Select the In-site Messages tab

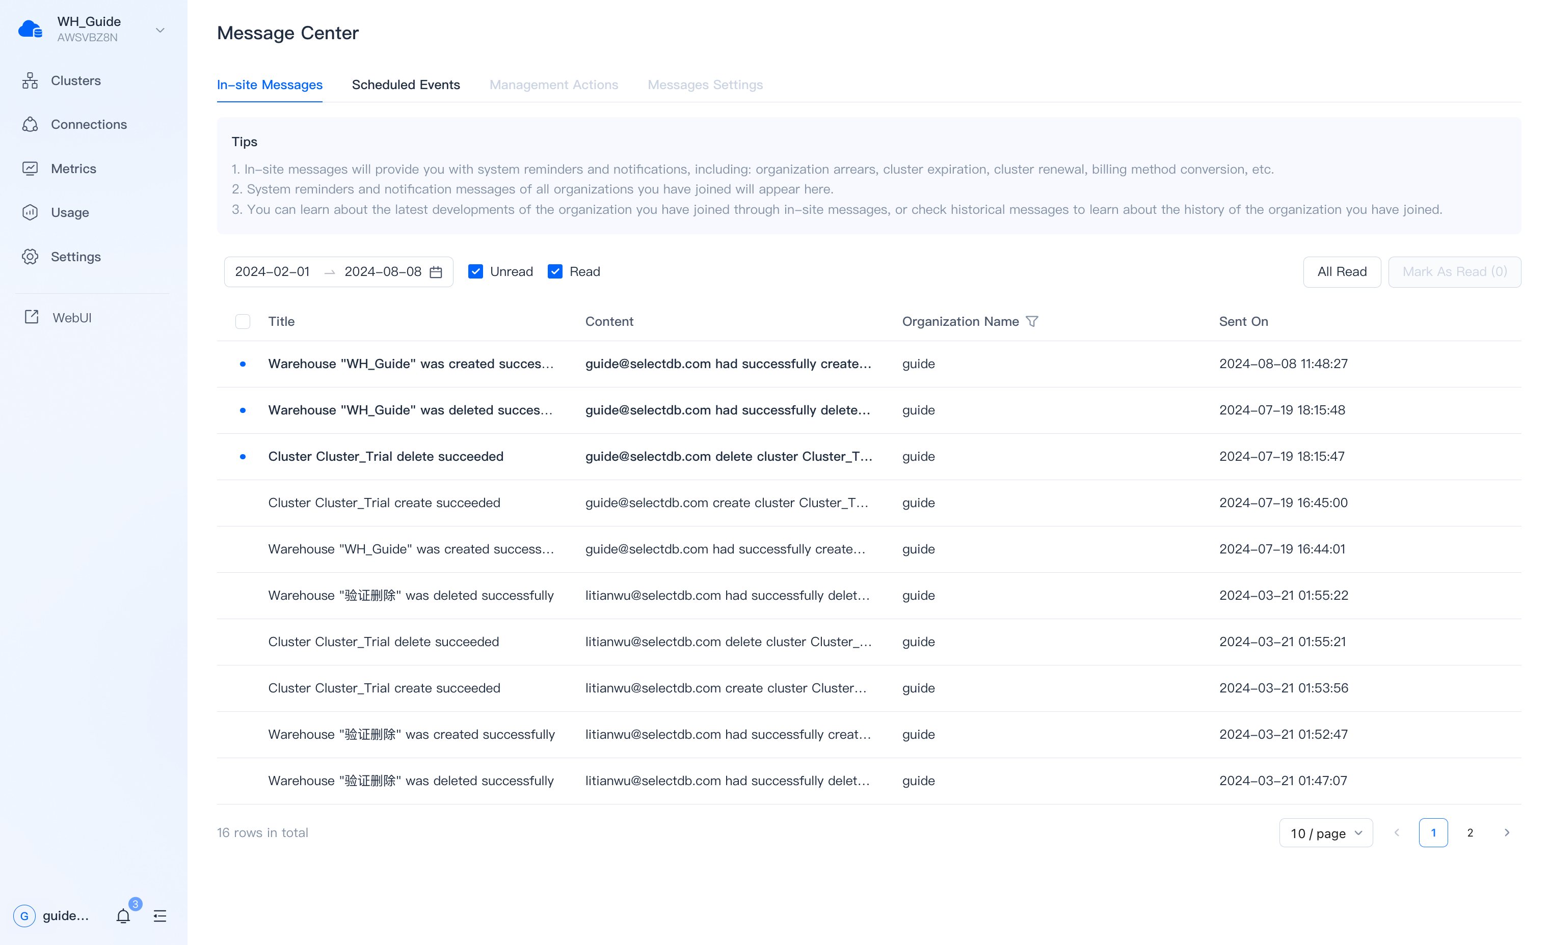click(x=270, y=85)
